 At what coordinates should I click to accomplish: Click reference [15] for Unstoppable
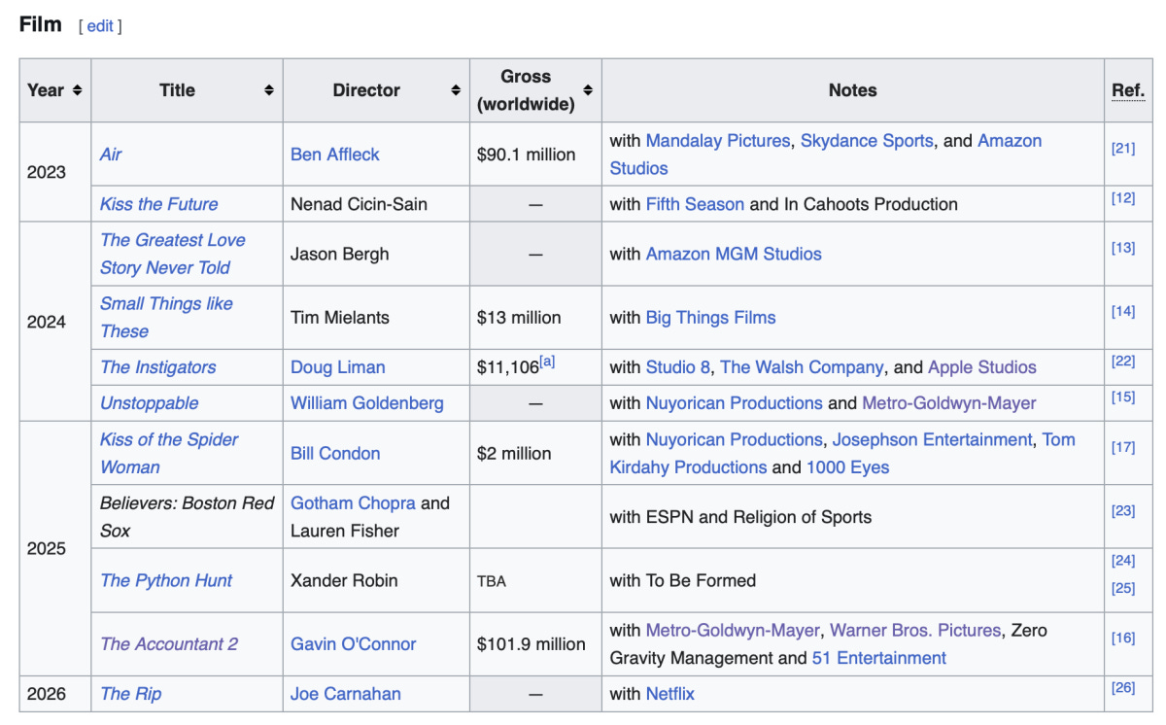click(1123, 397)
